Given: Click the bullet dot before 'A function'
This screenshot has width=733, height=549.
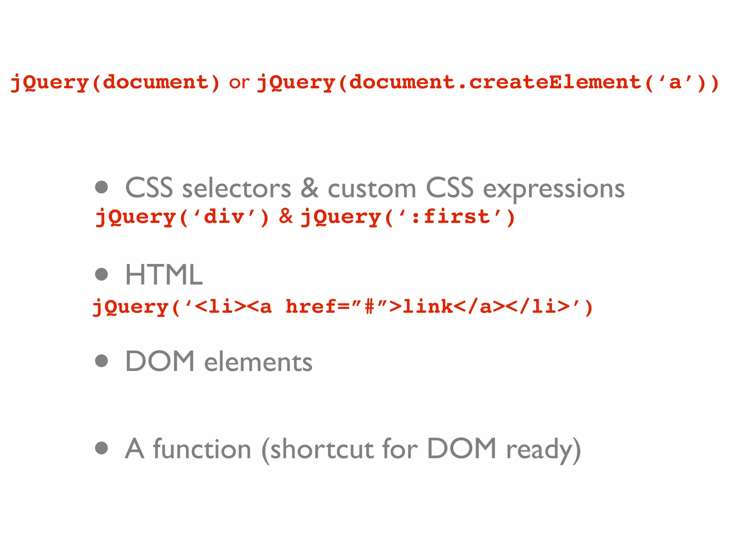Looking at the screenshot, I should point(102,448).
